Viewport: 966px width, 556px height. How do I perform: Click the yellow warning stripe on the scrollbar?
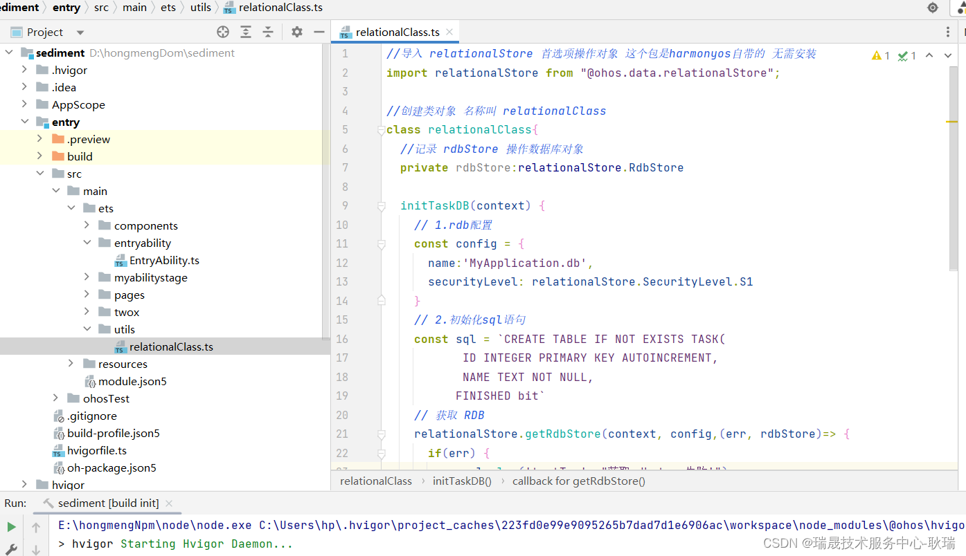tap(951, 122)
